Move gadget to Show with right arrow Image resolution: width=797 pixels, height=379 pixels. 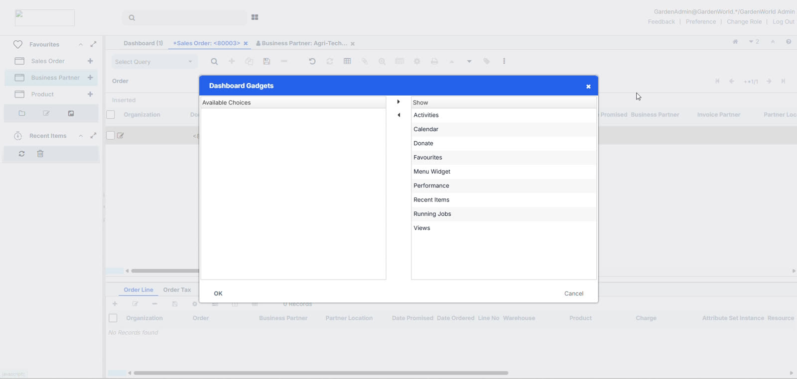398,101
